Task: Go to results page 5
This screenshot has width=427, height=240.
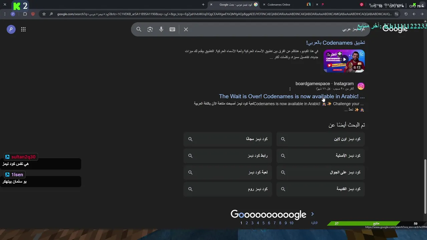Action: coord(263,223)
